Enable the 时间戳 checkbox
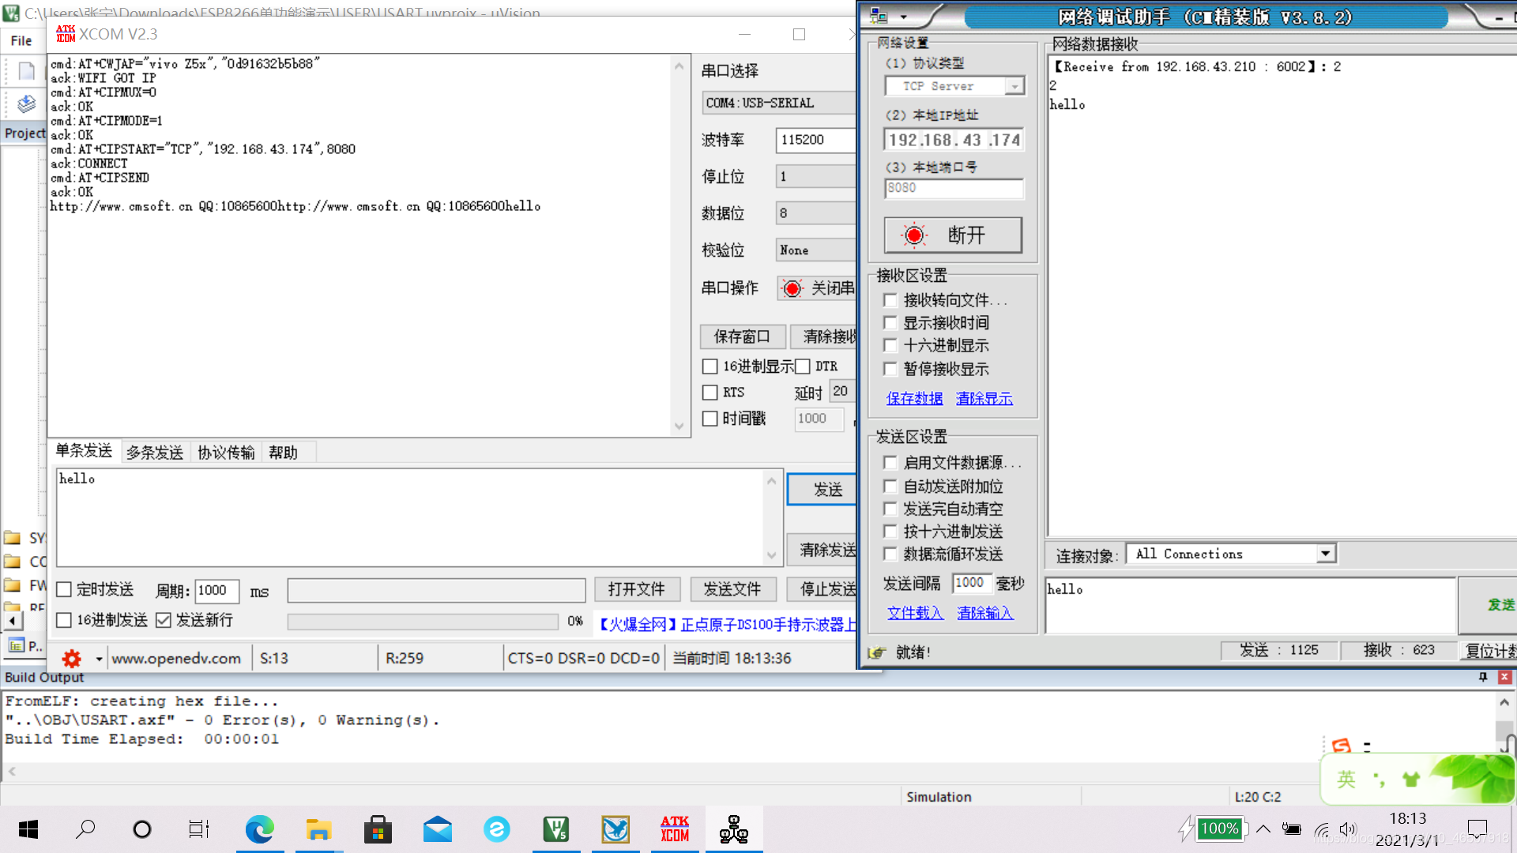Screen dimensions: 1517x853 coord(710,419)
